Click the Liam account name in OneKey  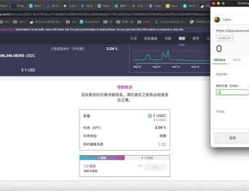point(227,20)
